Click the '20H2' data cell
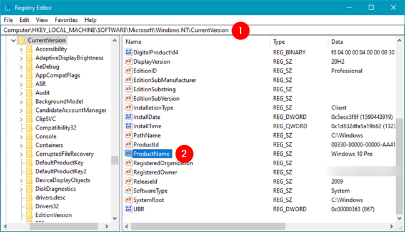The image size is (405, 232). click(337, 61)
